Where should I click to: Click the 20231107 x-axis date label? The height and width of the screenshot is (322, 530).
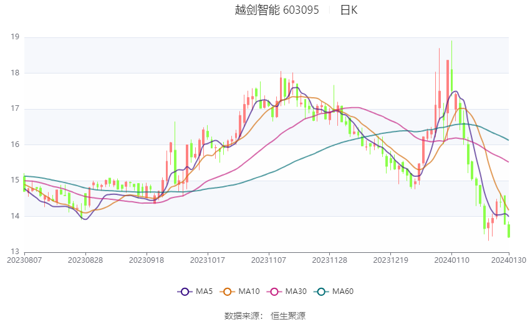point(269,260)
